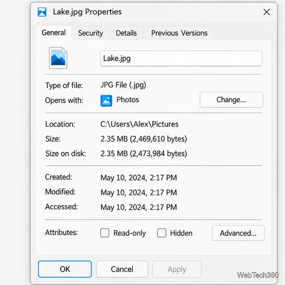Viewport: 285px width, 285px height.
Task: Go to the Previous Versions tab
Action: pyautogui.click(x=179, y=33)
